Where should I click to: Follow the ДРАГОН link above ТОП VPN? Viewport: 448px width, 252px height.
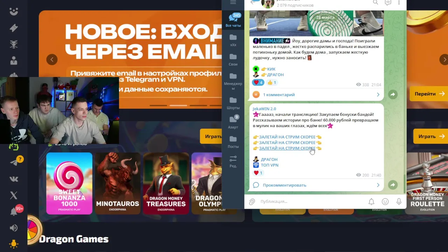(x=269, y=159)
